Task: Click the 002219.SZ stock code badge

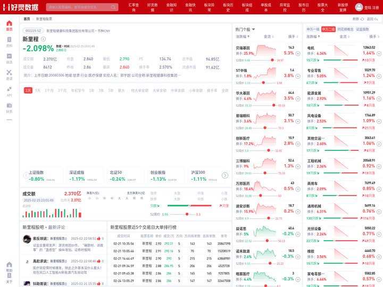Action: (x=33, y=31)
